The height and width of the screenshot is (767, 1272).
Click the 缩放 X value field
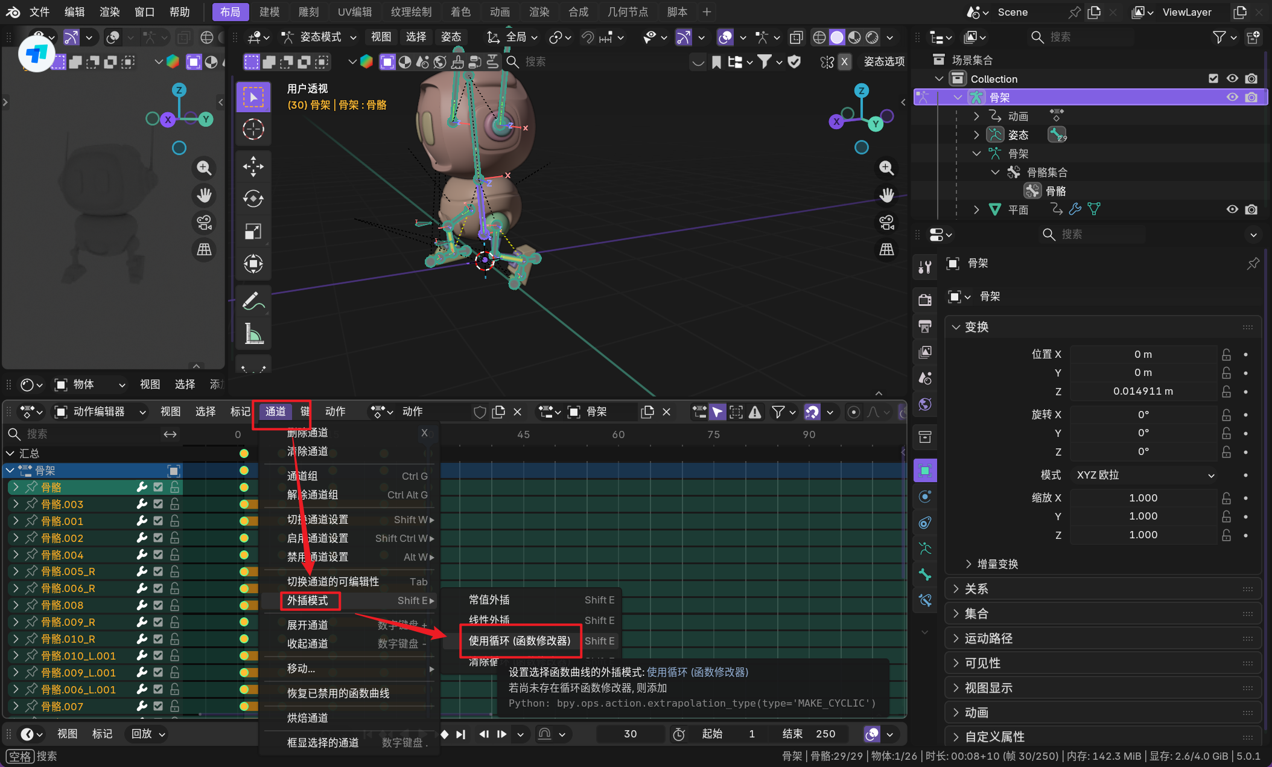[x=1143, y=498]
